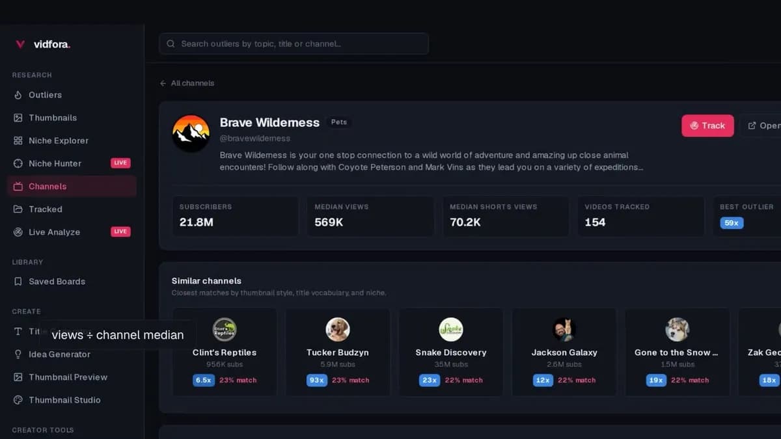Image resolution: width=781 pixels, height=439 pixels.
Task: Click the Channels TV icon
Action: click(18, 186)
